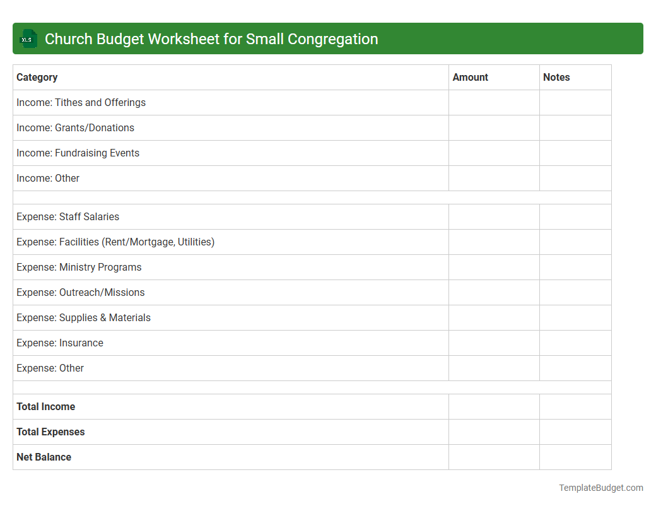Select the Amount column header
This screenshot has width=656, height=506.
point(471,77)
